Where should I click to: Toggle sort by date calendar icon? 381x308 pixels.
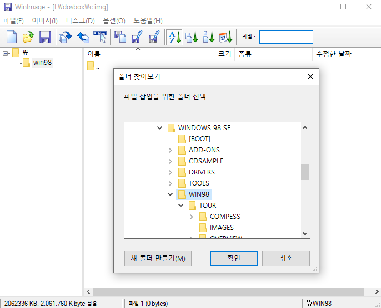point(225,37)
